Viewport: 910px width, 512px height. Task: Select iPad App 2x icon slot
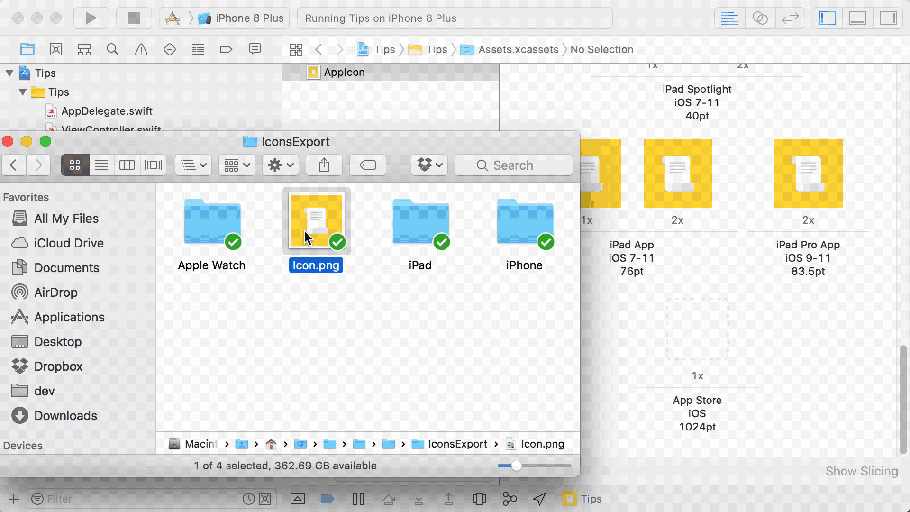[678, 174]
